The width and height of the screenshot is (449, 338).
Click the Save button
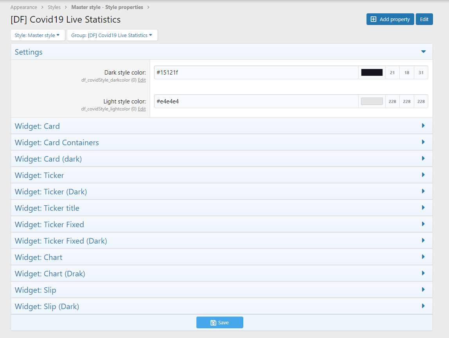[x=219, y=322]
